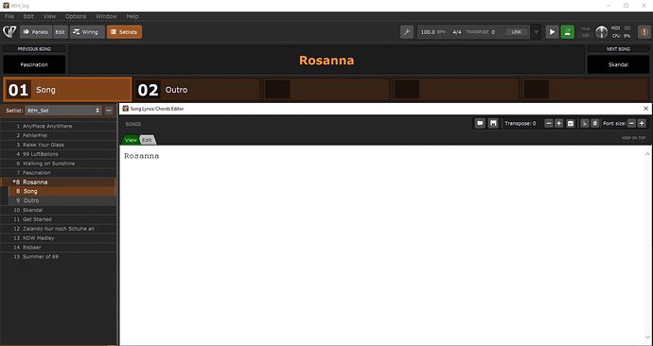Screen dimensions: 653x346
Task: Select Rosanna song row in setlist
Action: 59,182
